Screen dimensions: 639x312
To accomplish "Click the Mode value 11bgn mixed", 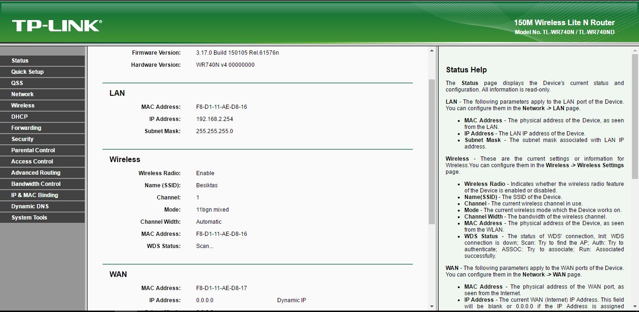I will [213, 210].
